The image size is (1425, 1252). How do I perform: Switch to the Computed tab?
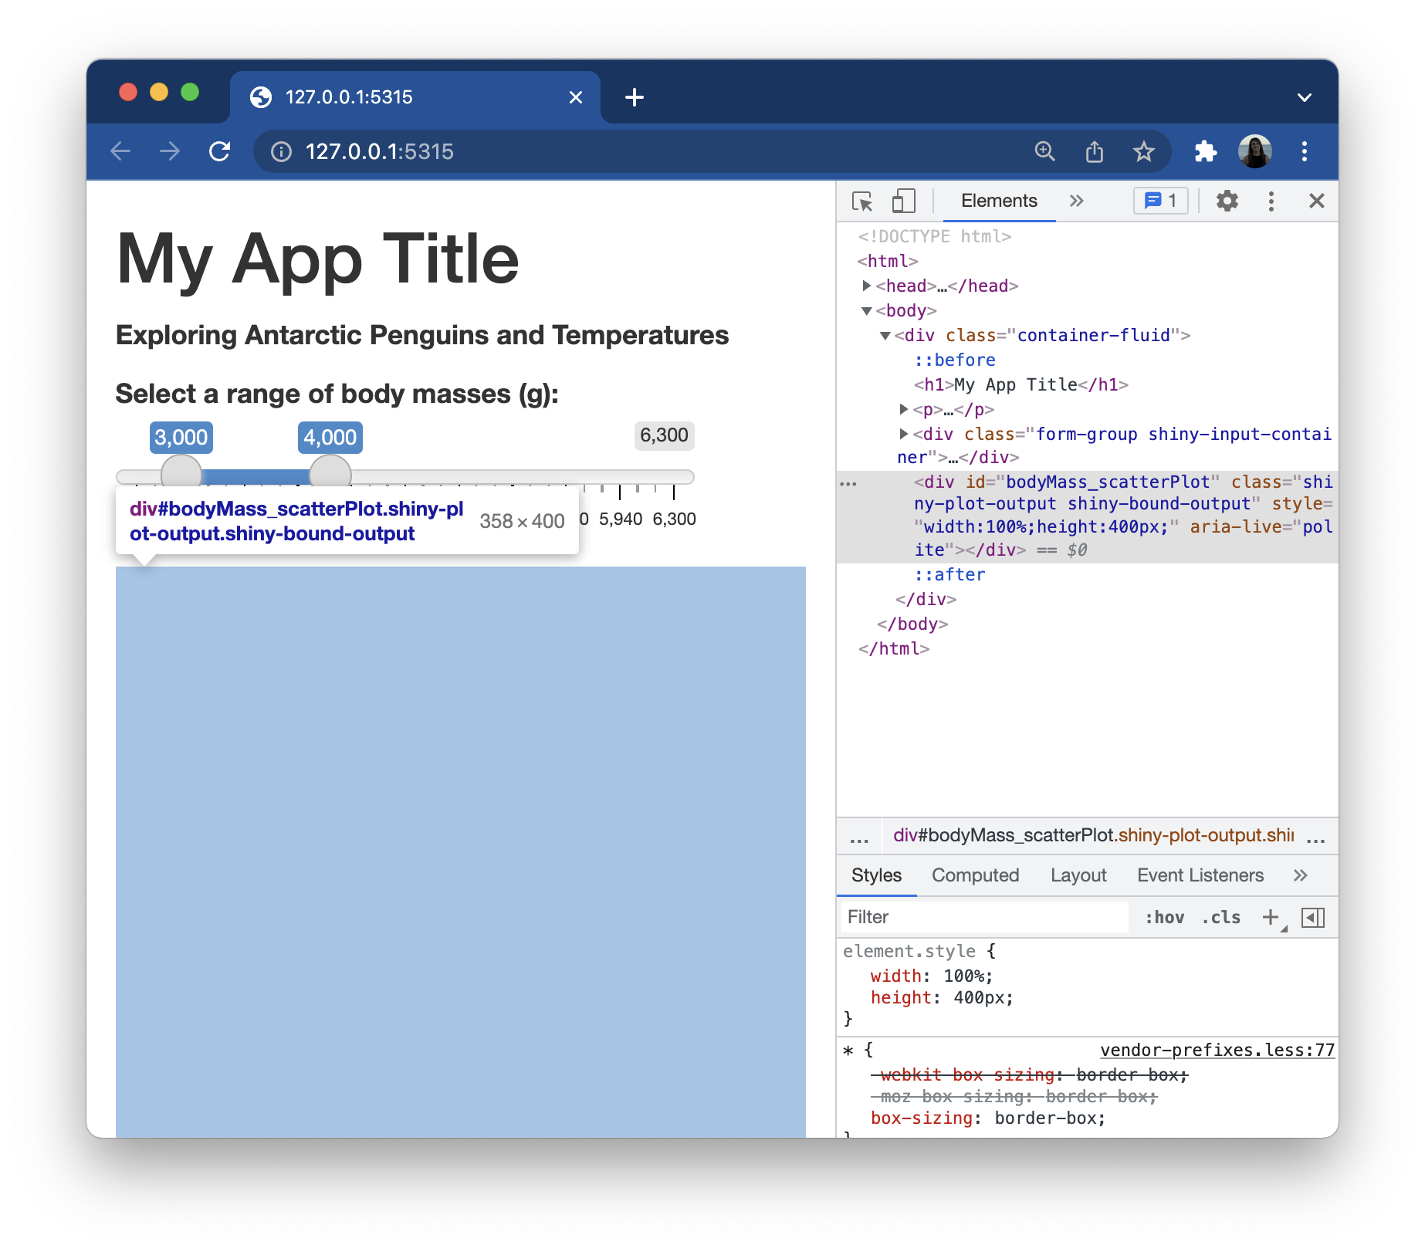pos(976,875)
